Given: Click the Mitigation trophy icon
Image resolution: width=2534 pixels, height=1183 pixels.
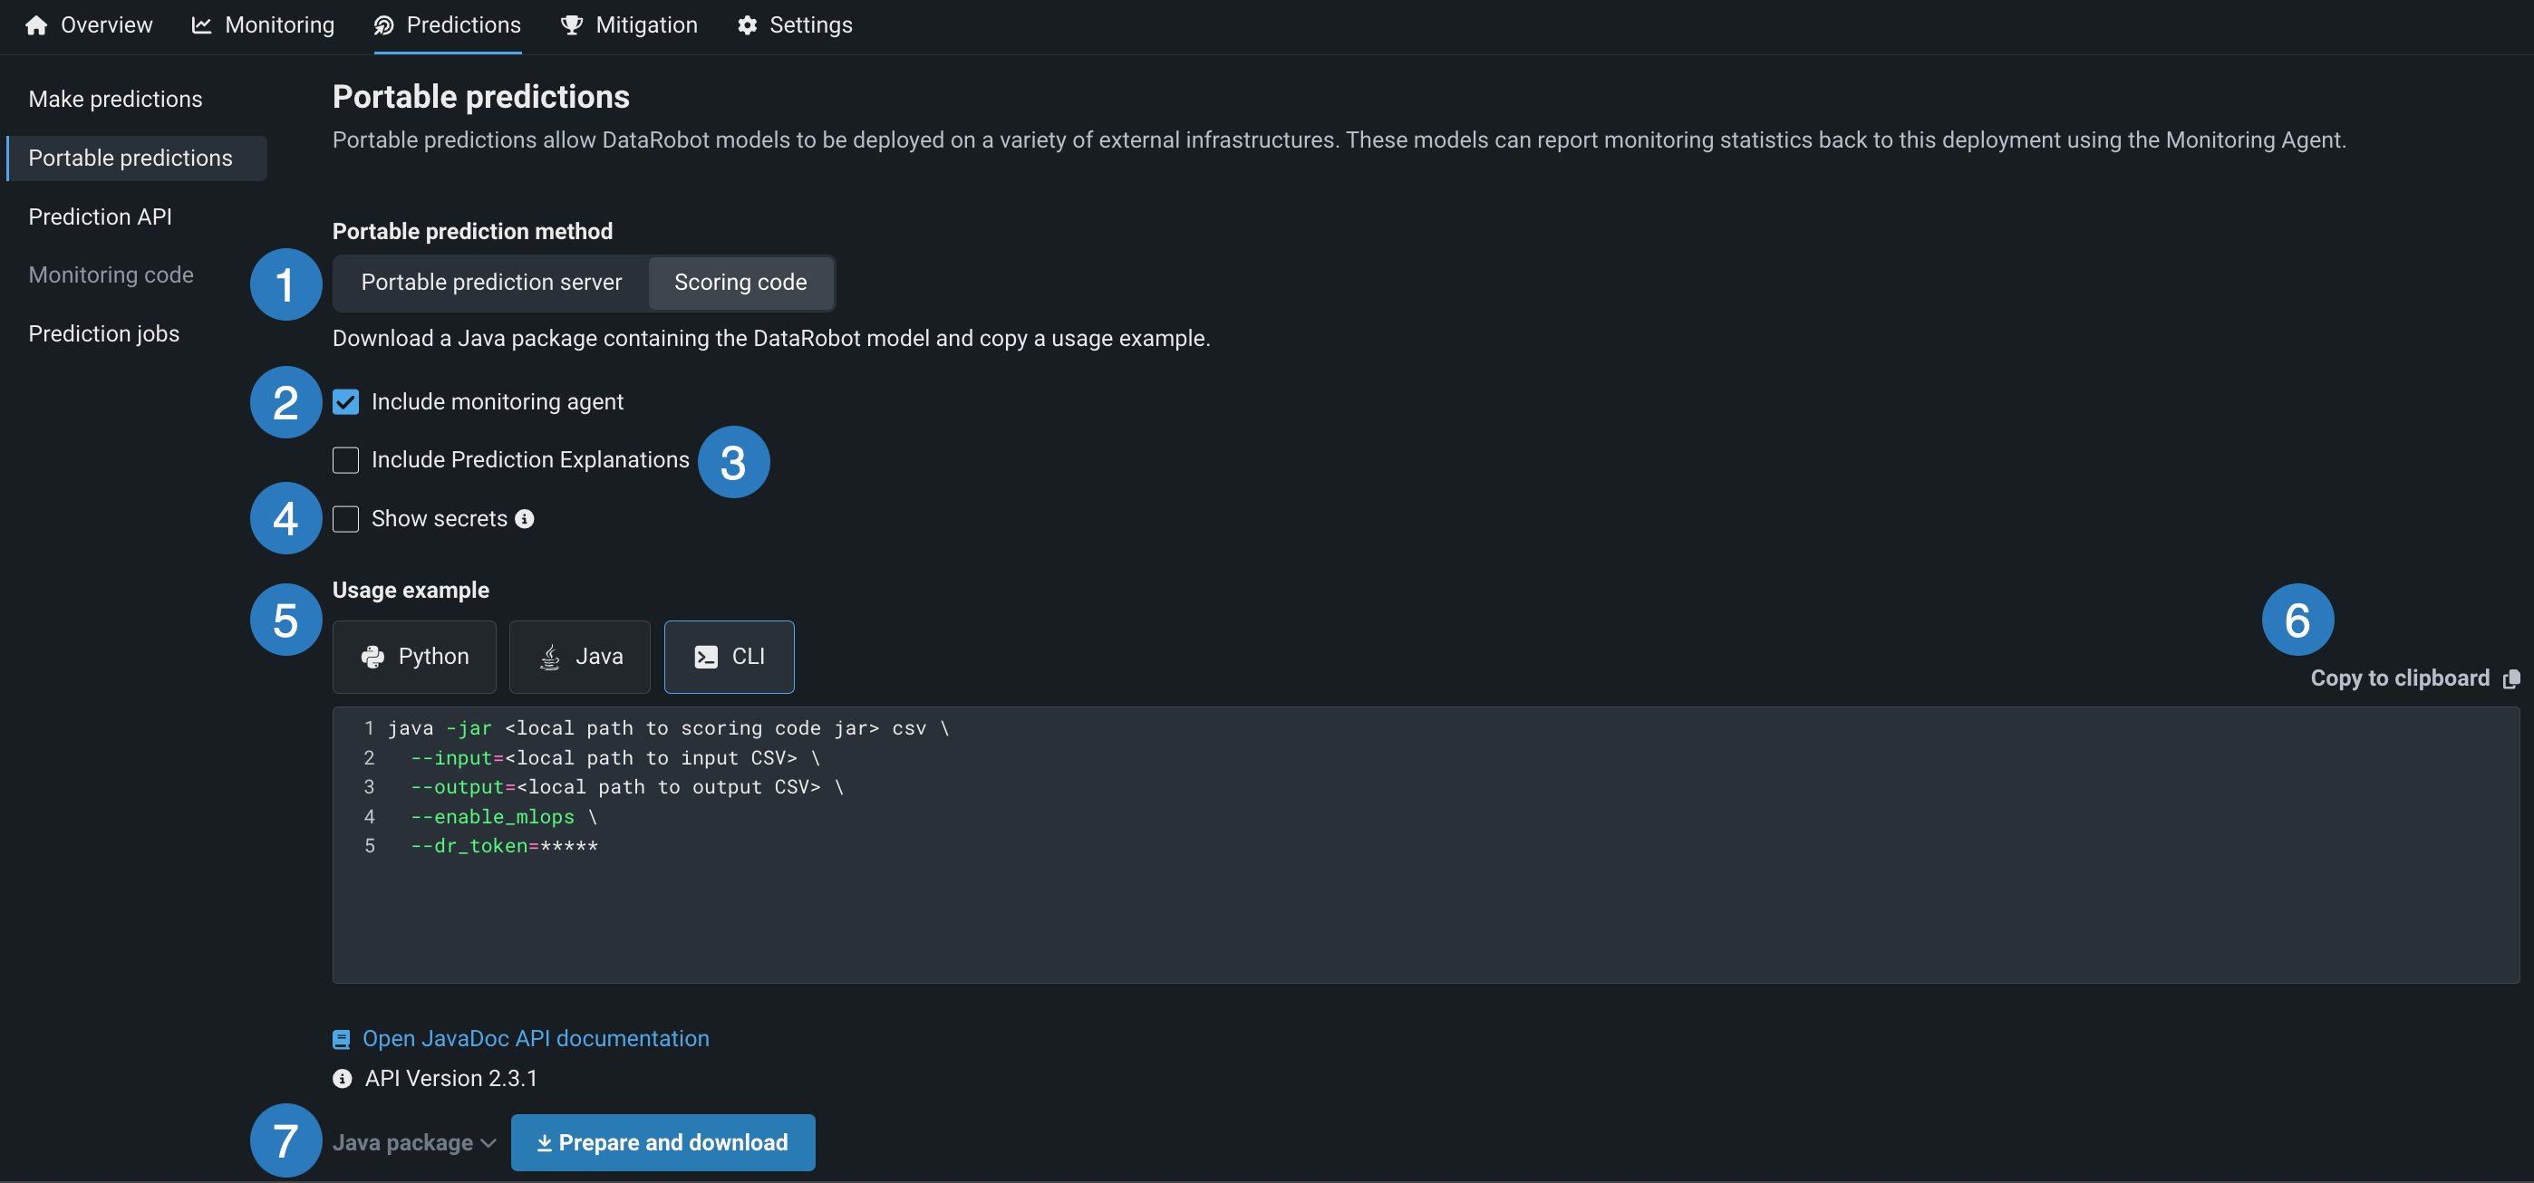Looking at the screenshot, I should click(571, 25).
